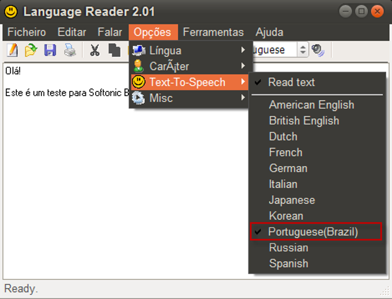The width and height of the screenshot is (392, 299).
Task: Choose French voice
Action: click(x=317, y=152)
